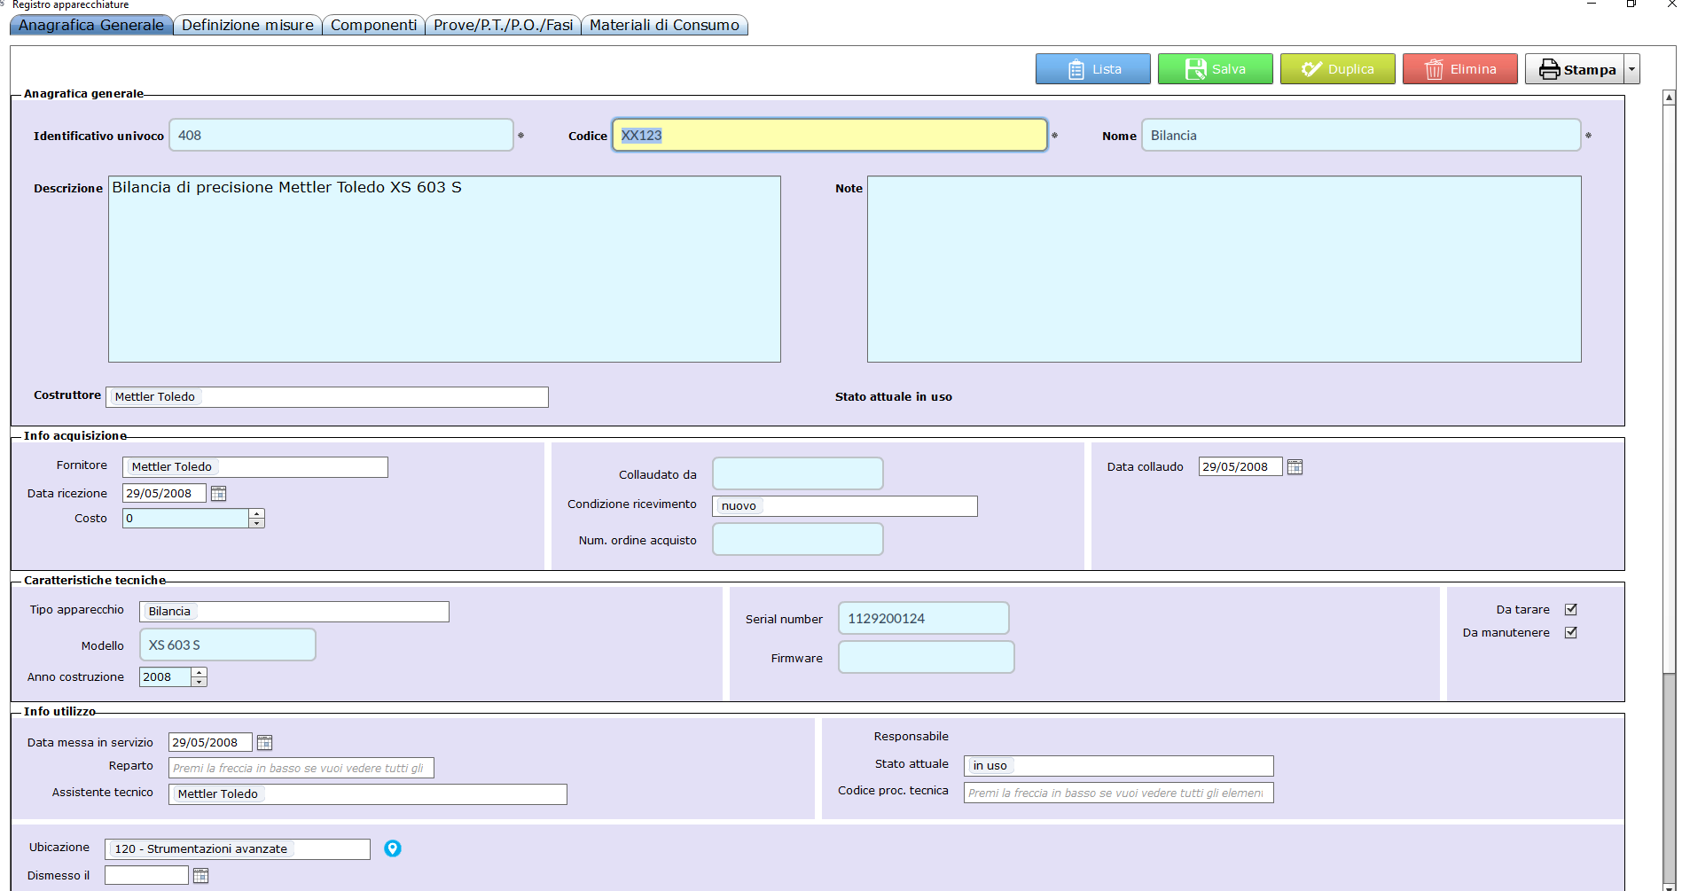Click the vertical scrollbar up arrow
Viewport: 1682px width, 891px height.
[x=1669, y=98]
